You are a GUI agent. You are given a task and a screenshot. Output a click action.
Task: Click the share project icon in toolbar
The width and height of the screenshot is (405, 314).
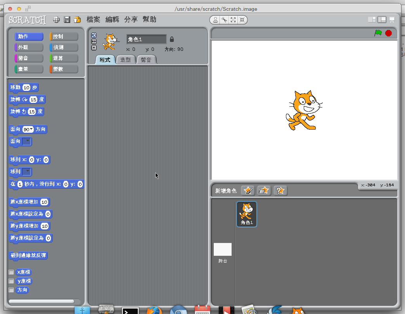click(77, 20)
